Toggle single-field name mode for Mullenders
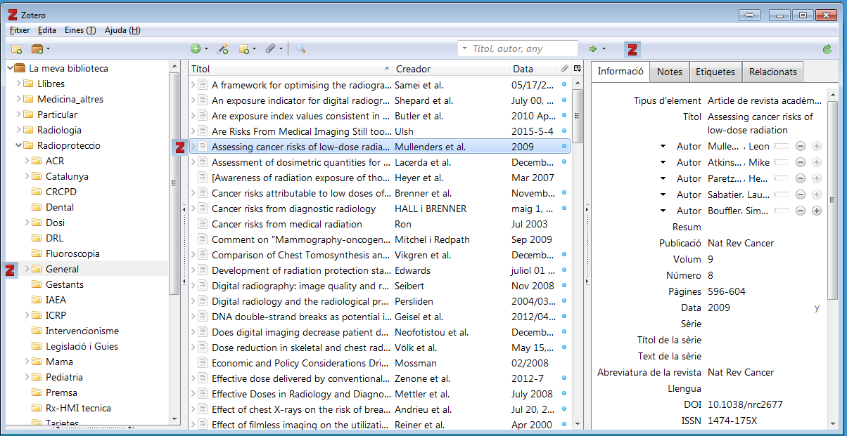This screenshot has height=436, width=847. 781,146
